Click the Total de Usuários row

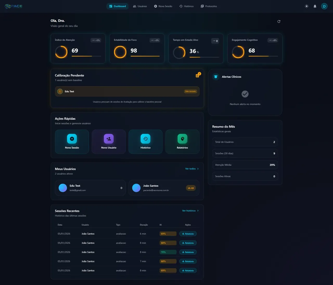tap(245, 142)
